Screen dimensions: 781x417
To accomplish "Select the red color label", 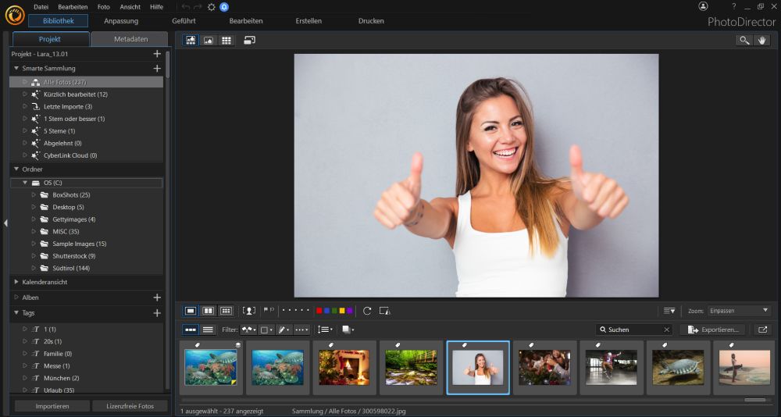I will pyautogui.click(x=319, y=311).
